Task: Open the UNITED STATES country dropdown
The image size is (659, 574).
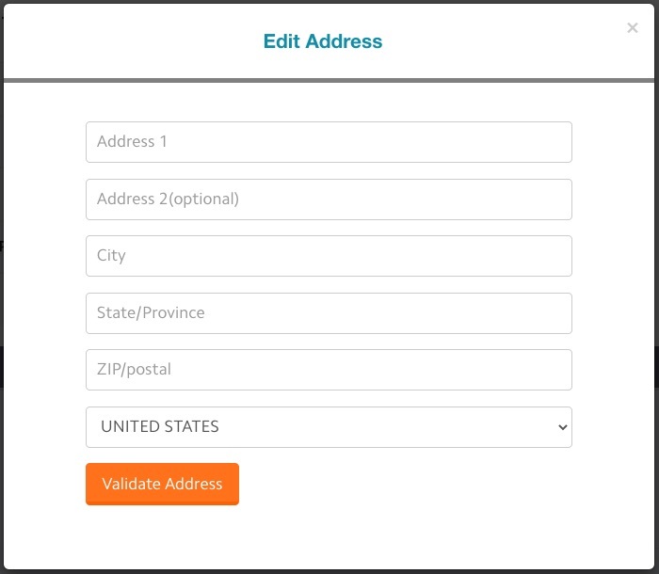Action: 329,427
